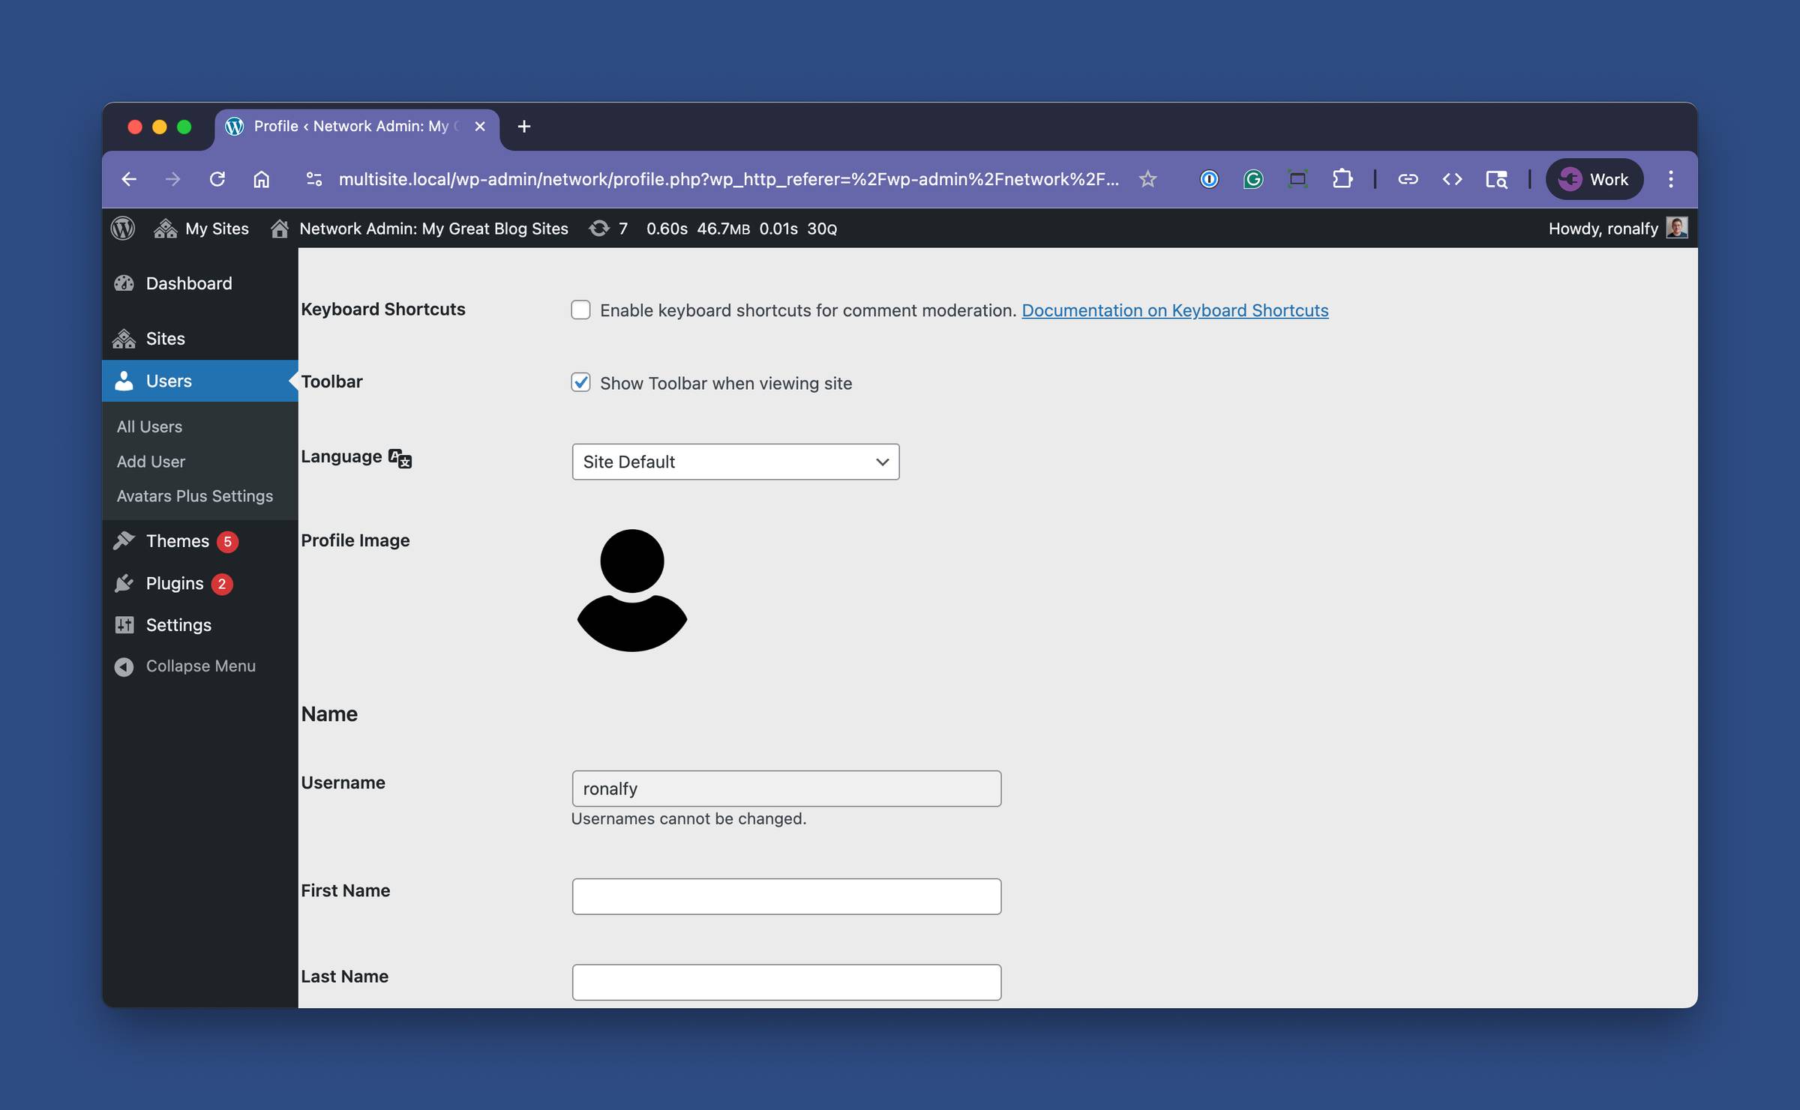1800x1110 pixels.
Task: Open Avatars Plus Settings submenu
Action: pyautogui.click(x=195, y=496)
